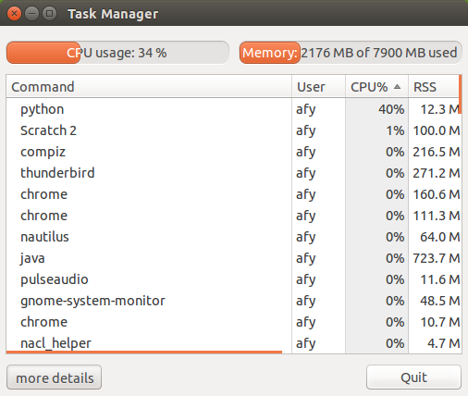Click the CPU usage progress bar
This screenshot has height=396, width=468.
coord(117,53)
